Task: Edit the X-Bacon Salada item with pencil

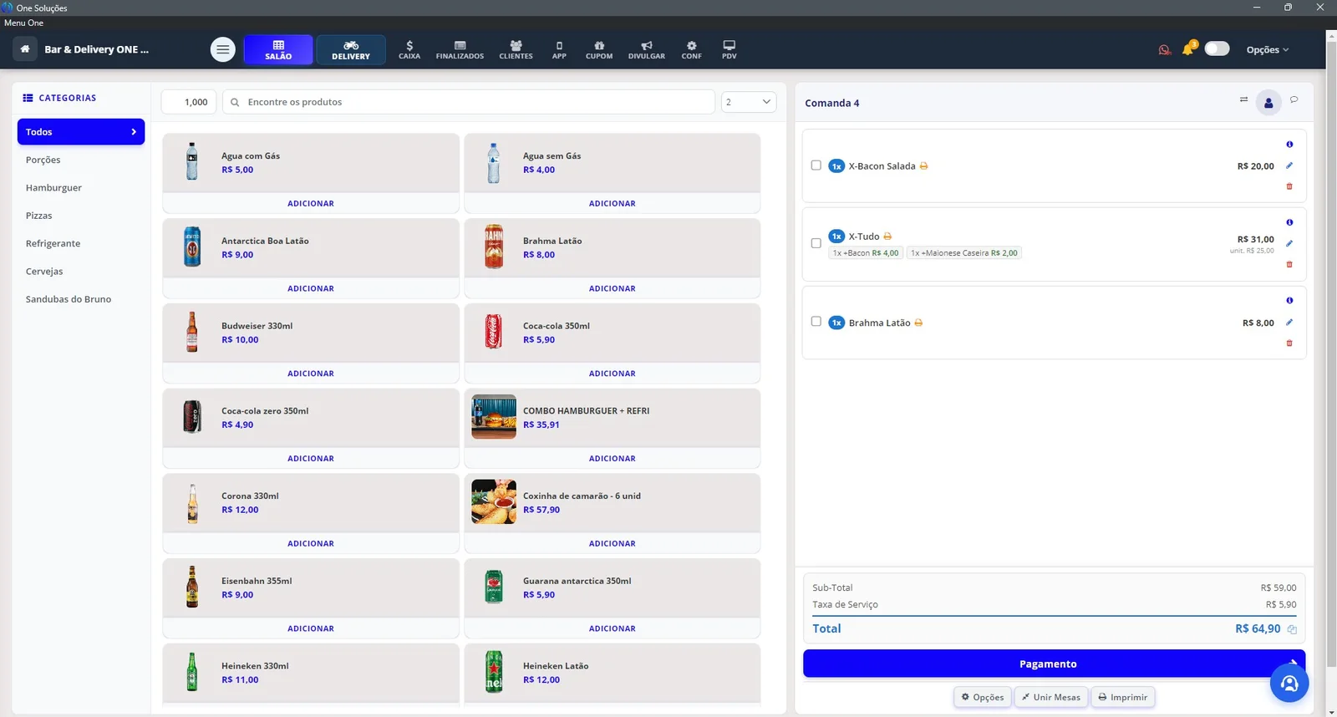Action: tap(1289, 165)
